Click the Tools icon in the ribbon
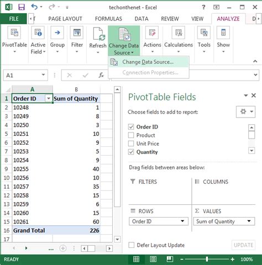 pos(204,33)
